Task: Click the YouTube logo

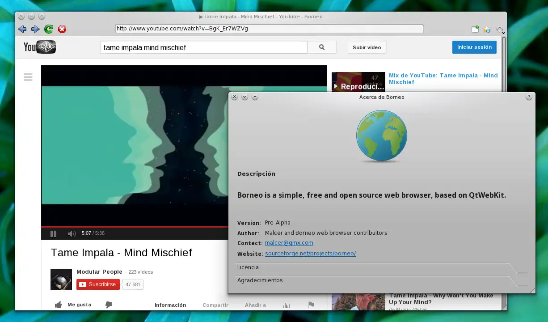Action: pyautogui.click(x=40, y=47)
